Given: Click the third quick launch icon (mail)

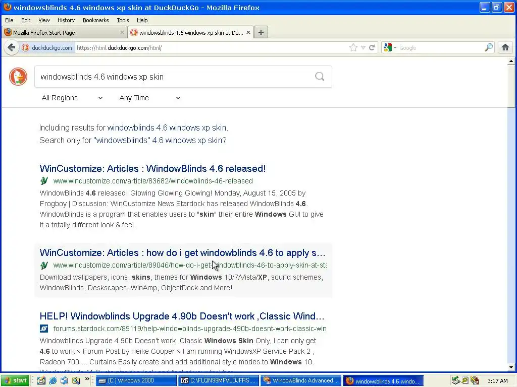Looking at the screenshot, I should coord(64,381).
